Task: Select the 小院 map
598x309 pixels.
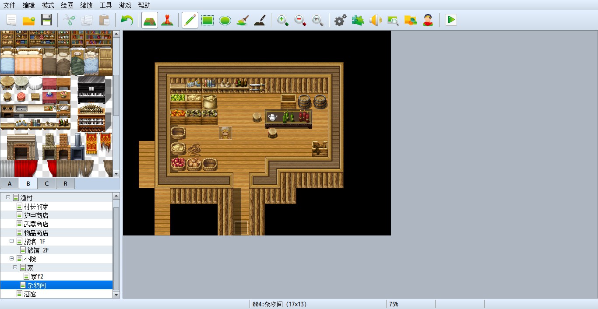Action: click(x=30, y=259)
